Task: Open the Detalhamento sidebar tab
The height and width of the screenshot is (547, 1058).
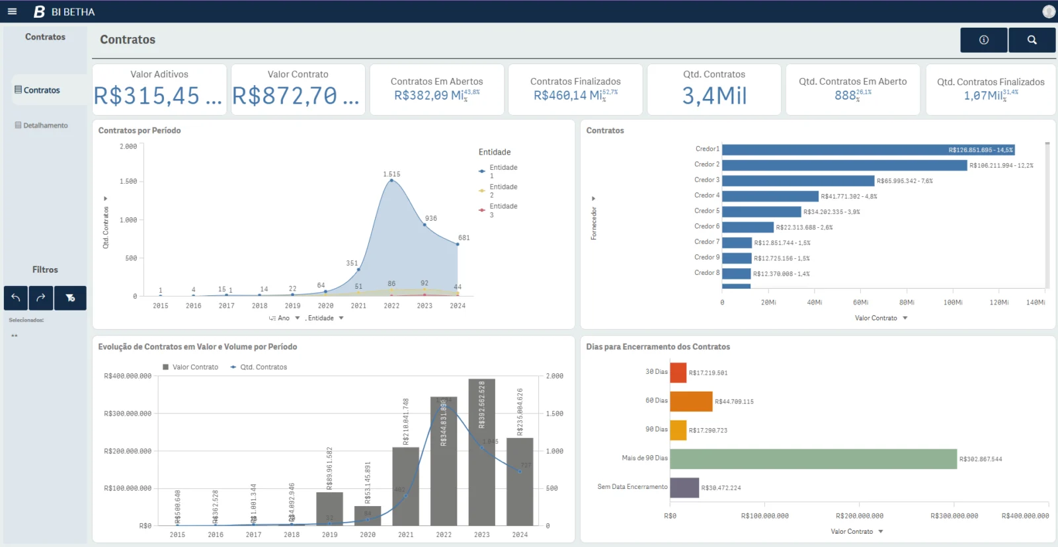Action: [46, 125]
